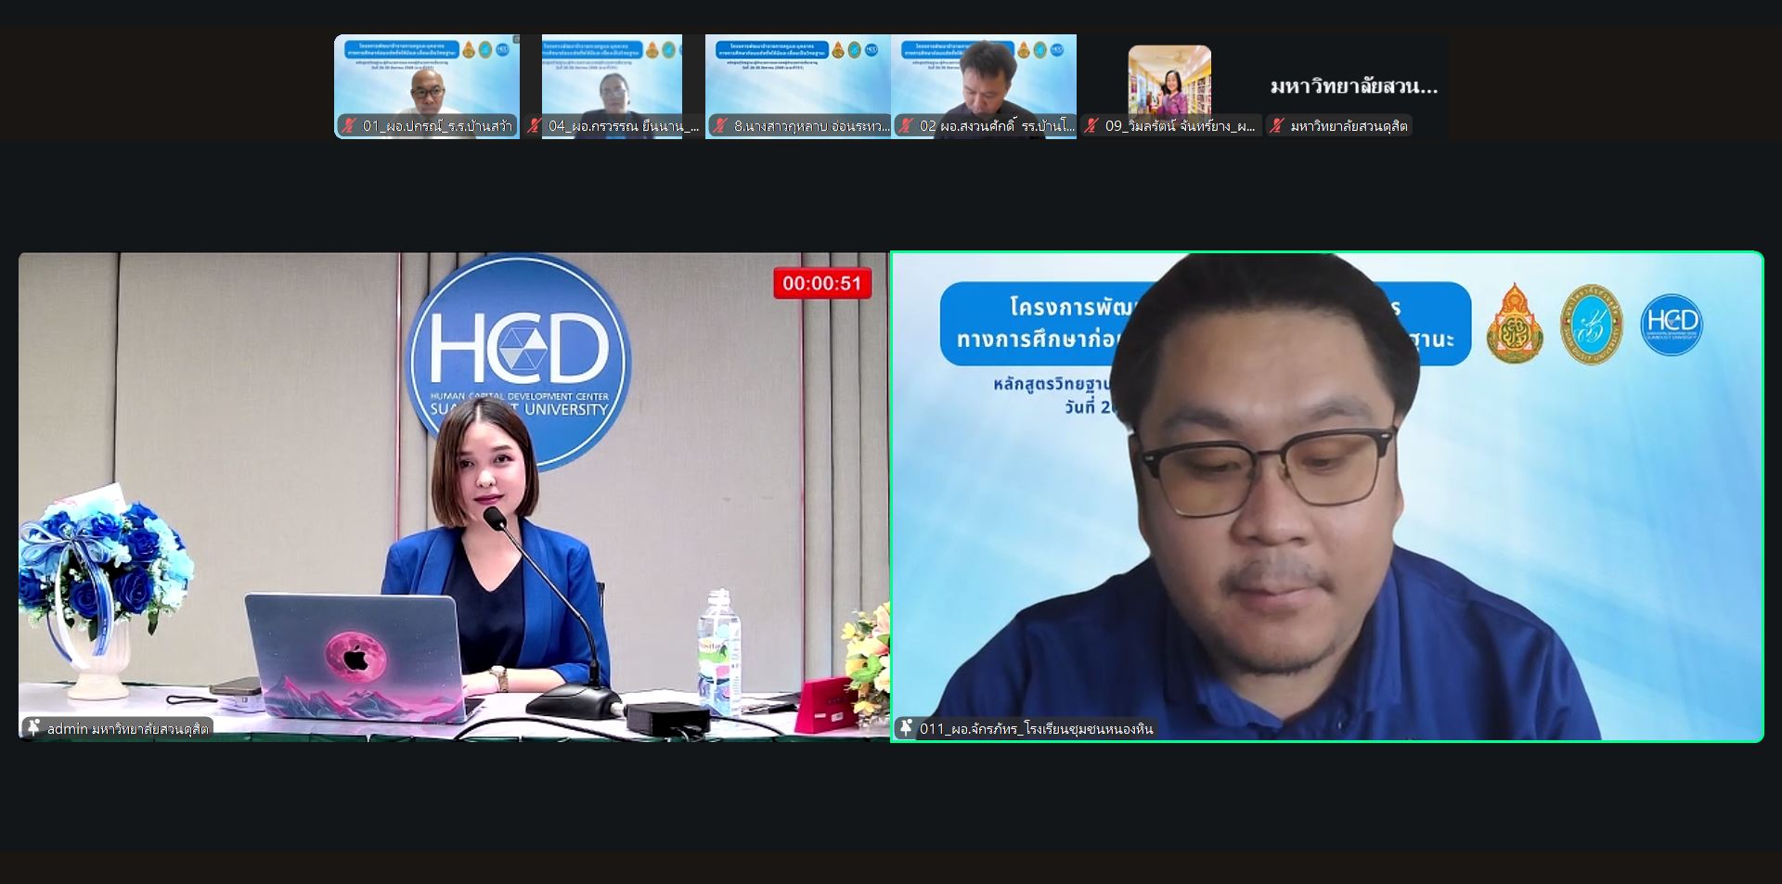Click the 011_ผอ.จักรภัทร active speaker video
Image resolution: width=1782 pixels, height=884 pixels.
[x=1327, y=497]
